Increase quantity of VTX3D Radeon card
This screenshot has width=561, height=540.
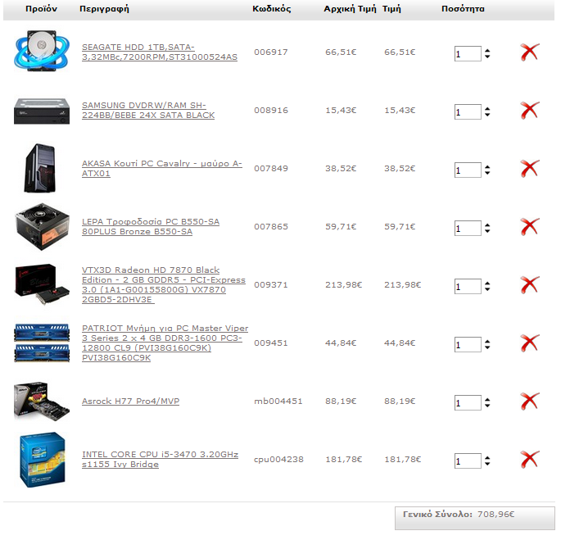pyautogui.click(x=487, y=284)
